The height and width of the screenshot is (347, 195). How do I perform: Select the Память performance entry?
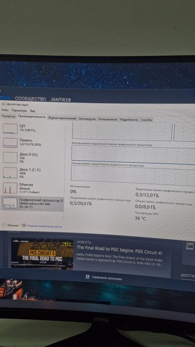[33, 143]
